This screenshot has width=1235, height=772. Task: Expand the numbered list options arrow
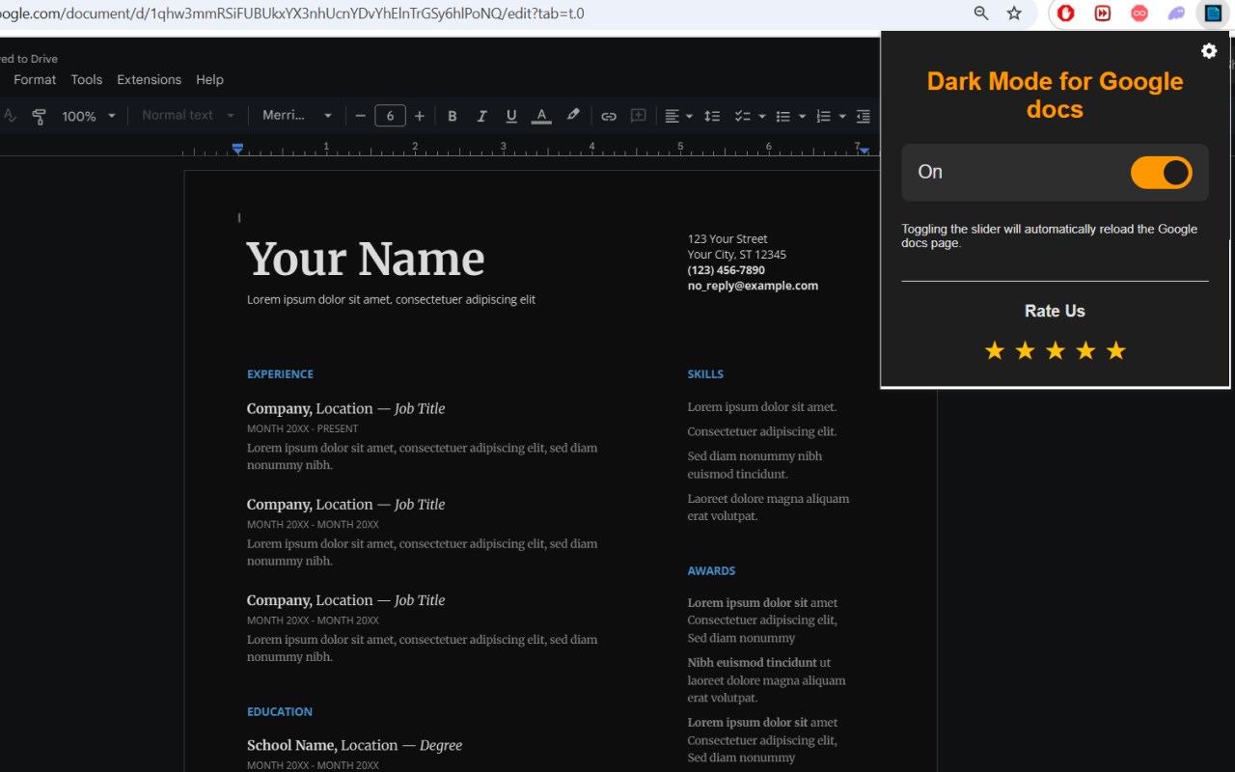842,117
